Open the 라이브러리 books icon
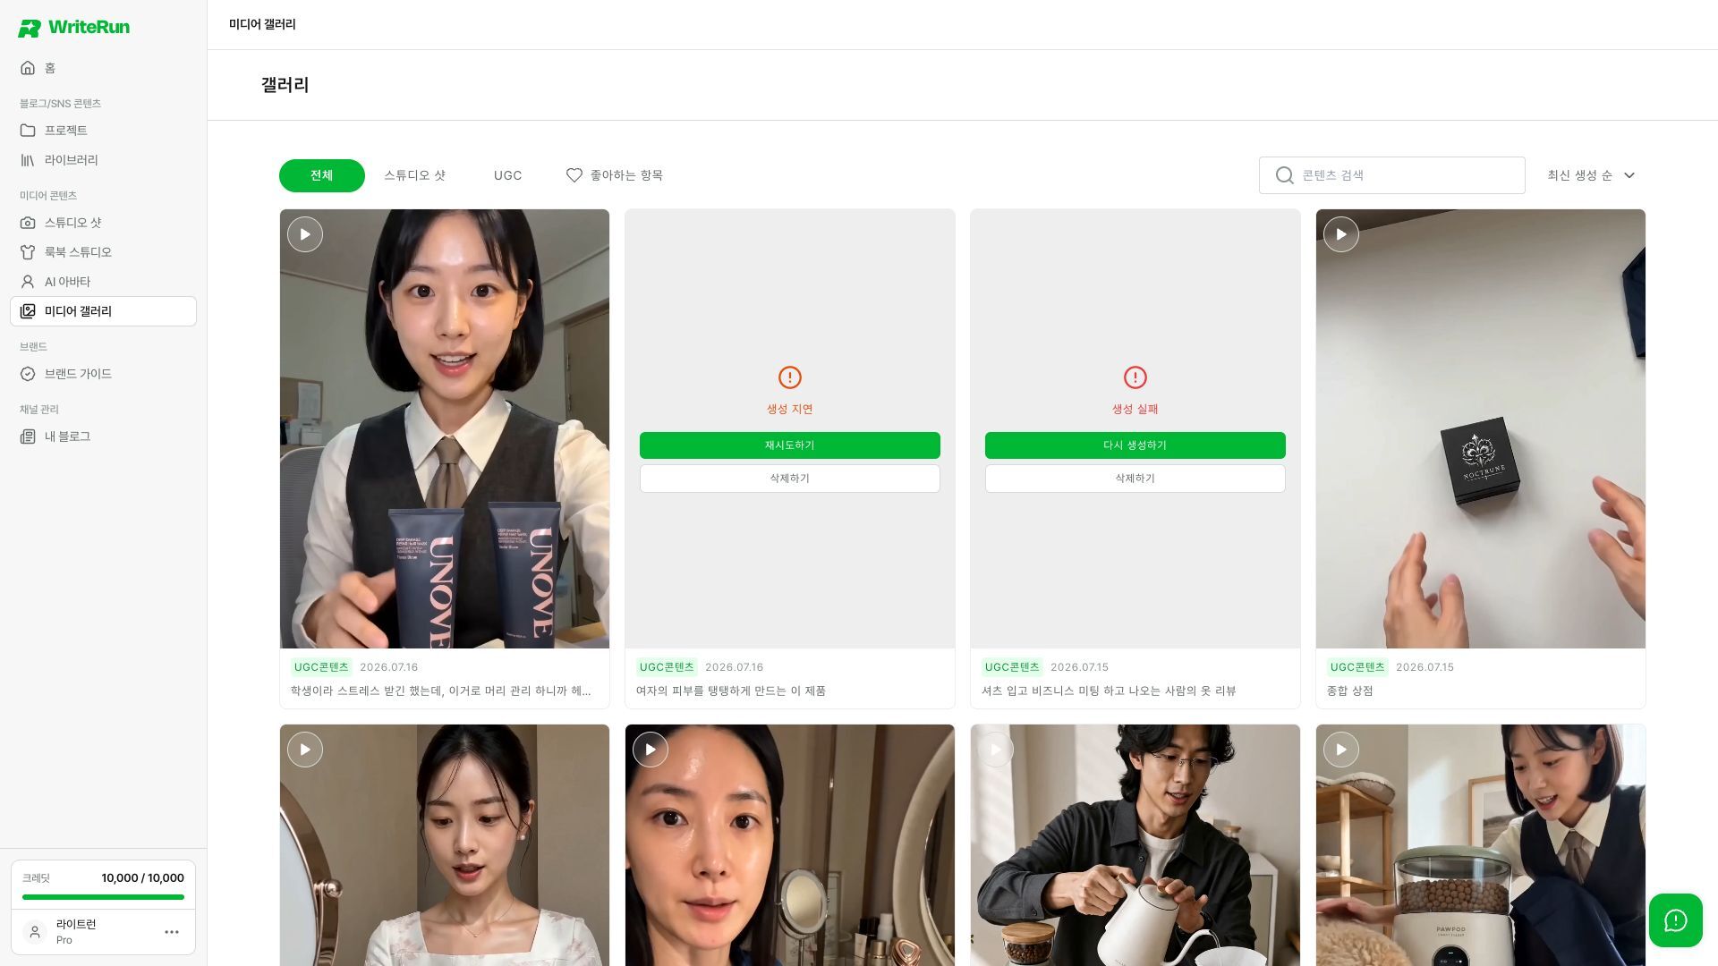The width and height of the screenshot is (1718, 966). [28, 160]
